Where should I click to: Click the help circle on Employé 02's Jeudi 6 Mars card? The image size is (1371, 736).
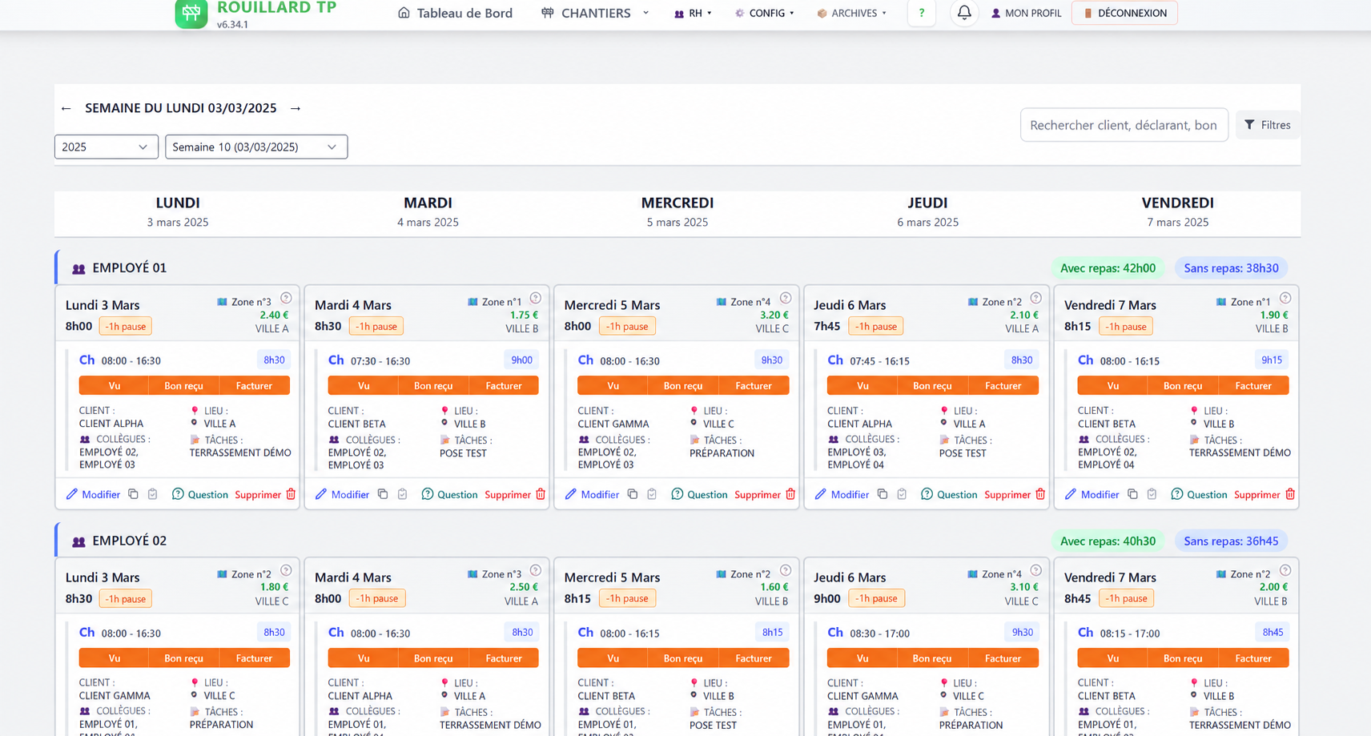click(x=1035, y=570)
